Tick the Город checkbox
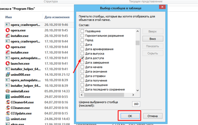 [x=82, y=40]
